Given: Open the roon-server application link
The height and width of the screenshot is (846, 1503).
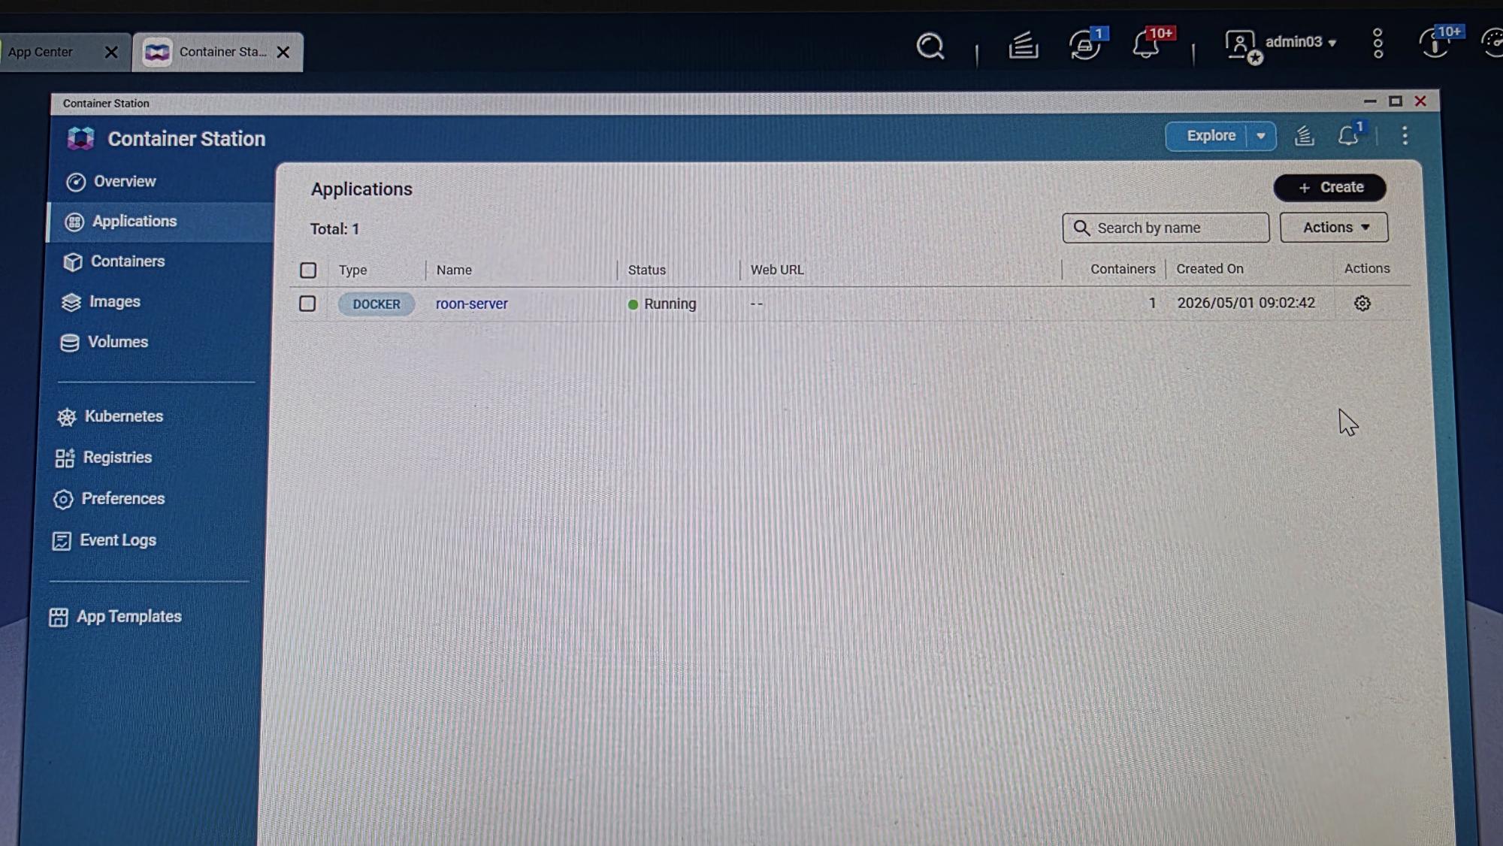Looking at the screenshot, I should (x=471, y=304).
